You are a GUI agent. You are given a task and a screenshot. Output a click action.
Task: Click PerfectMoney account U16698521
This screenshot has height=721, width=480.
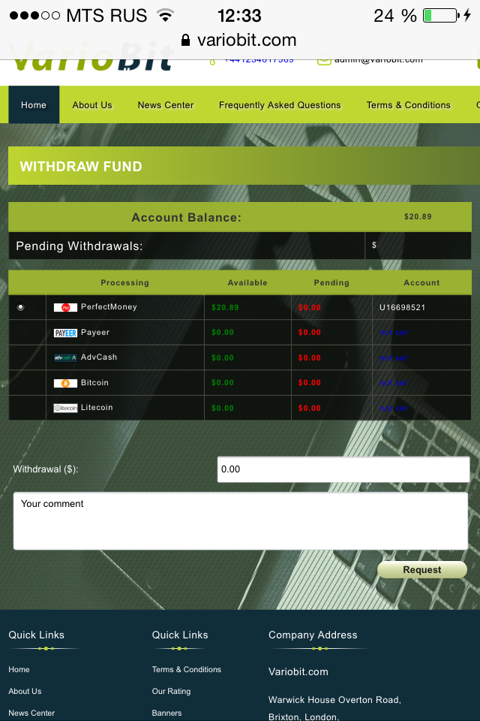pyautogui.click(x=402, y=308)
